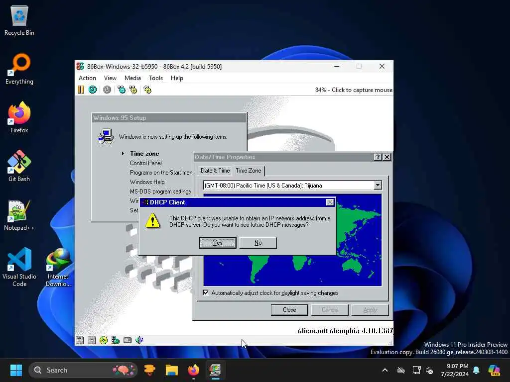Open the time zone dropdown list
Screen dimensions: 510x382
coord(378,185)
